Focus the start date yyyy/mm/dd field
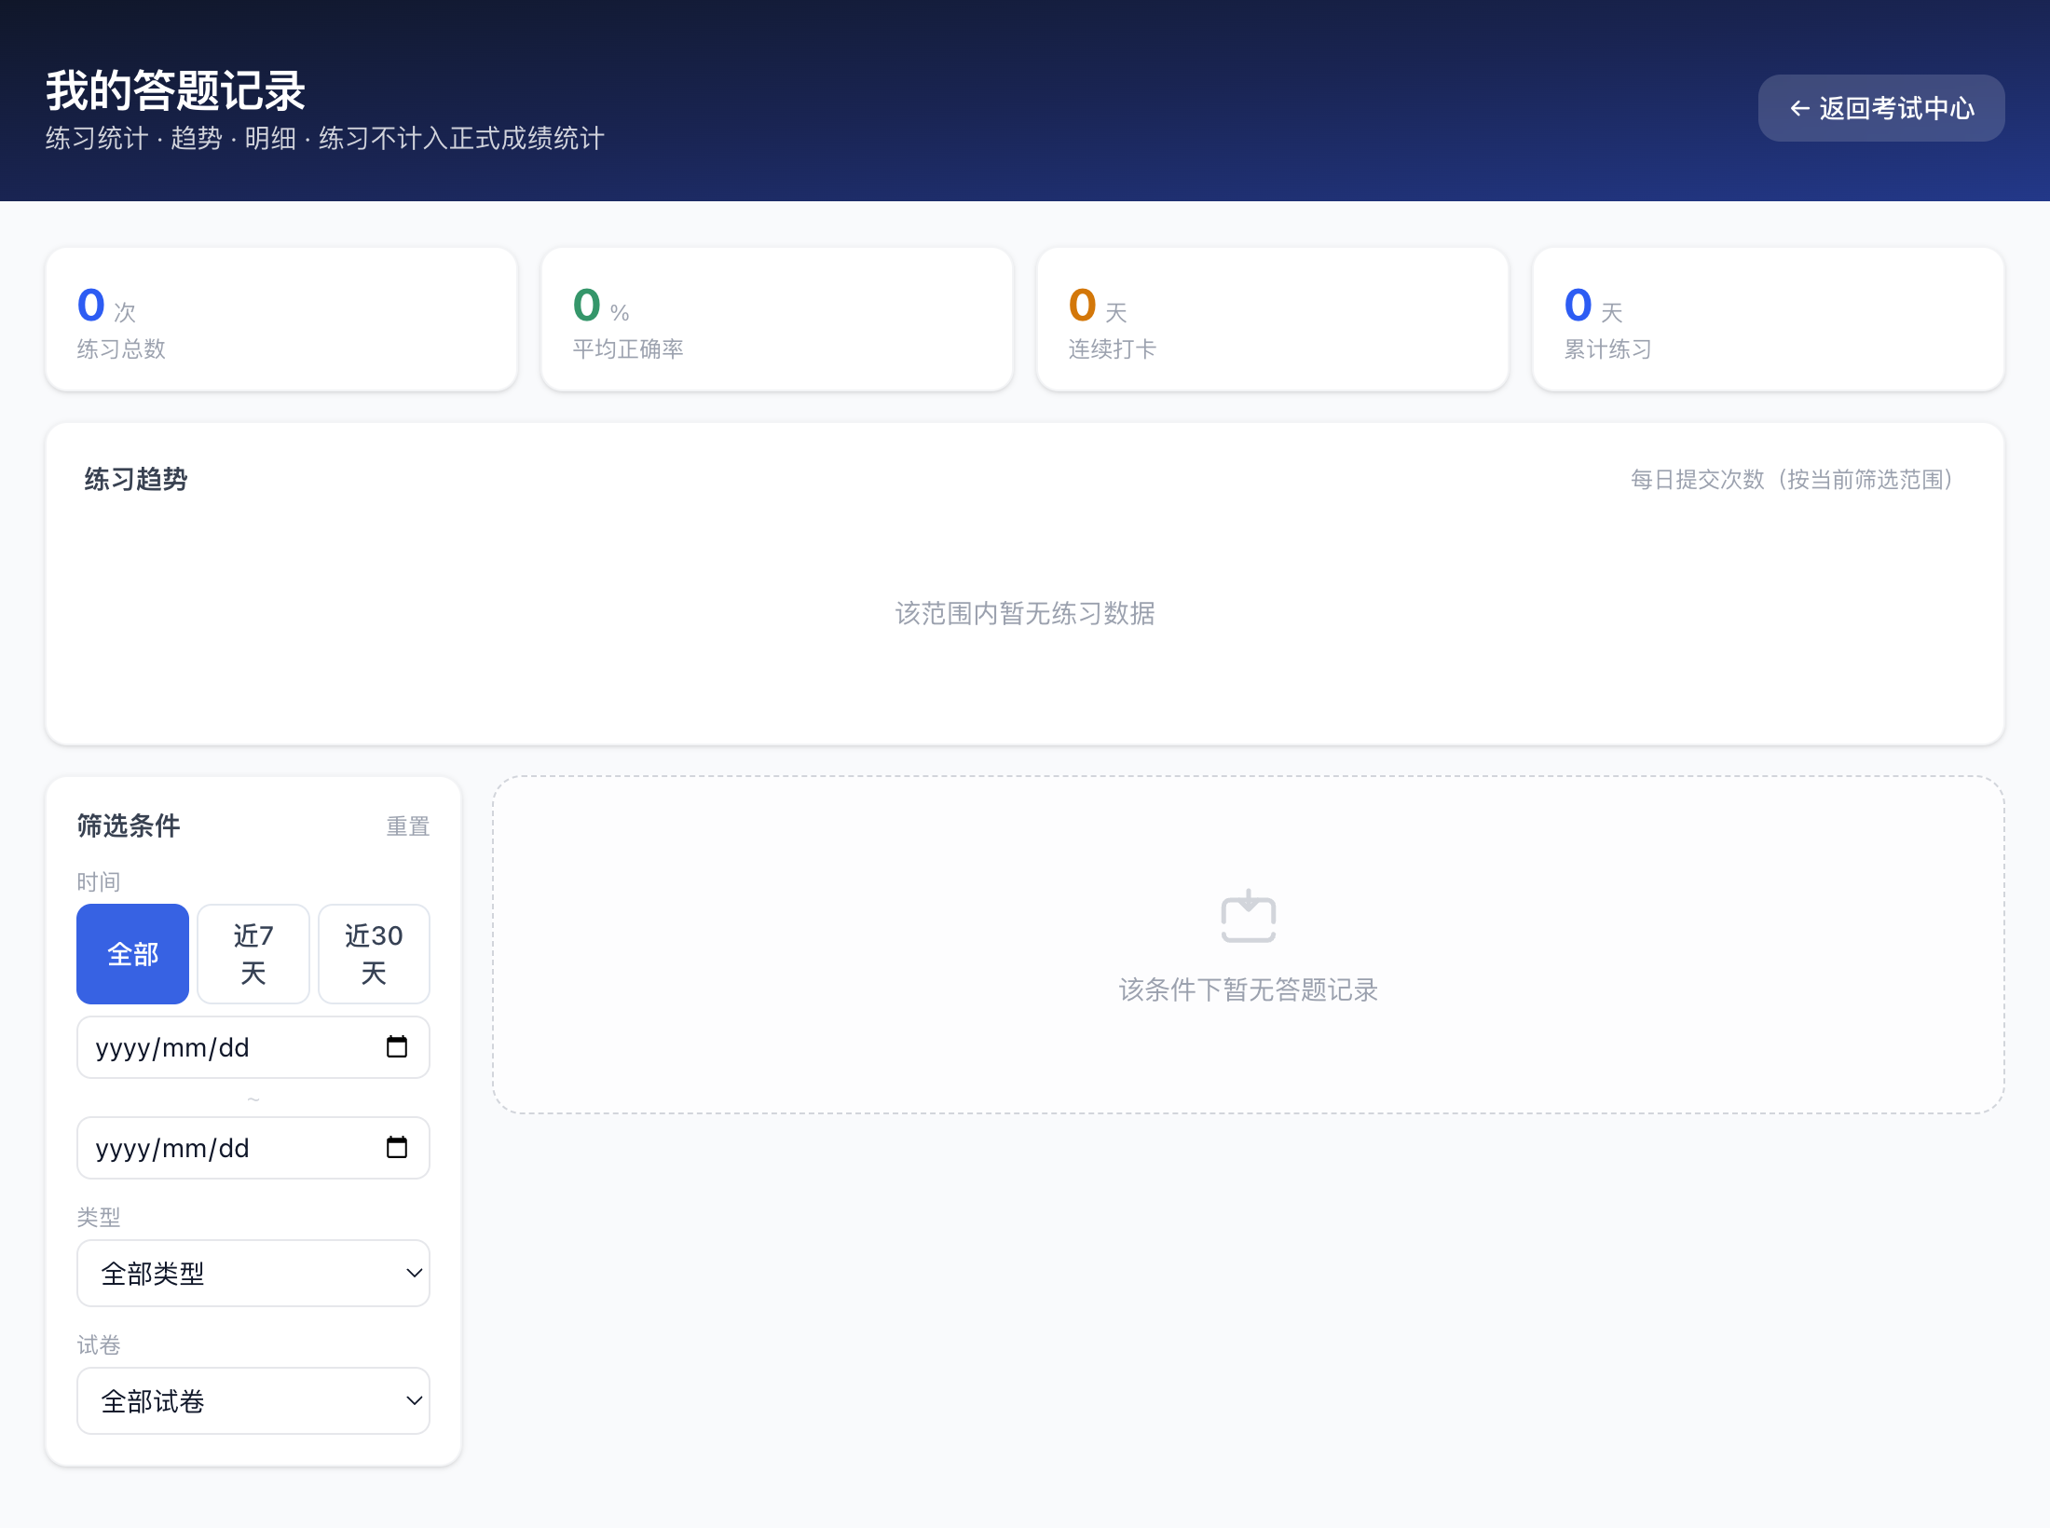 click(253, 1047)
